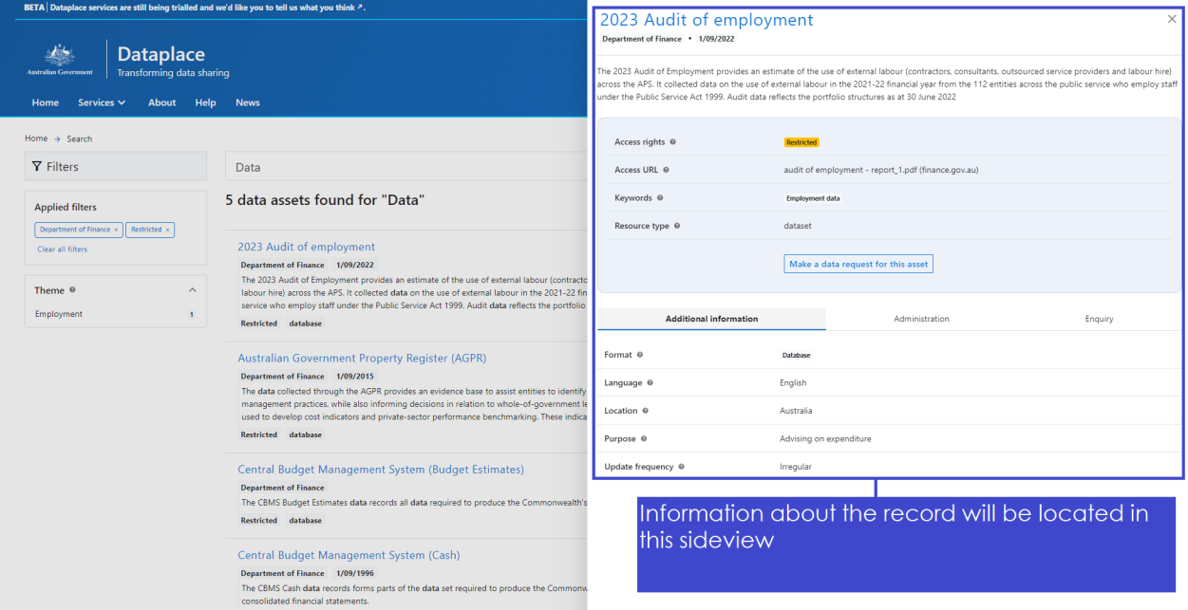This screenshot has height=610, width=1188.
Task: Open the Services dropdown menu
Action: point(102,102)
